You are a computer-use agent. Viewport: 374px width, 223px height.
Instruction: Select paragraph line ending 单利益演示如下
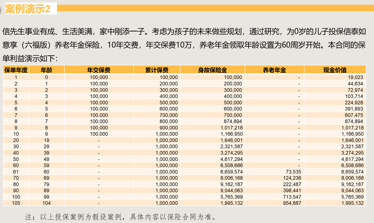click(x=30, y=59)
